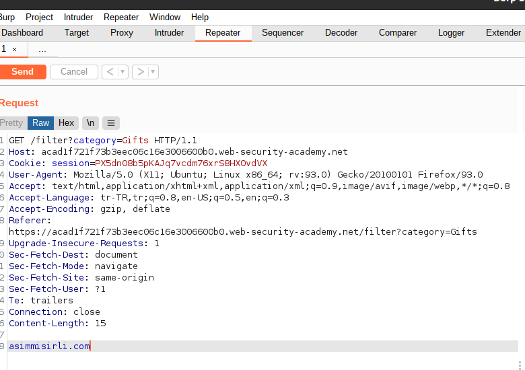Switch to the Comparer tab
Screen dimensions: 525x370
(398, 33)
